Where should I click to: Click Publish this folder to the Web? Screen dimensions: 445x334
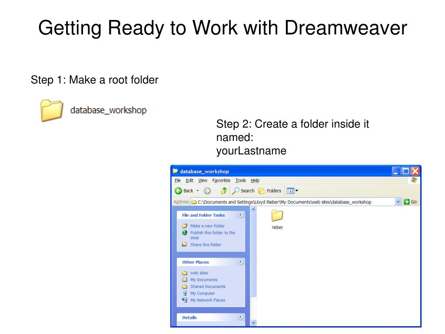[x=213, y=235]
